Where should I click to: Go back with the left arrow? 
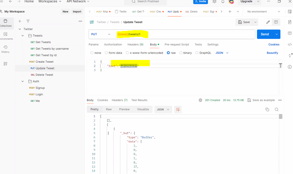click(11, 1)
